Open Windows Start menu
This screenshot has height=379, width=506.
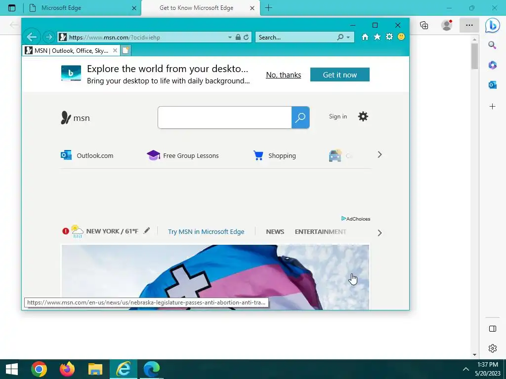pyautogui.click(x=12, y=369)
